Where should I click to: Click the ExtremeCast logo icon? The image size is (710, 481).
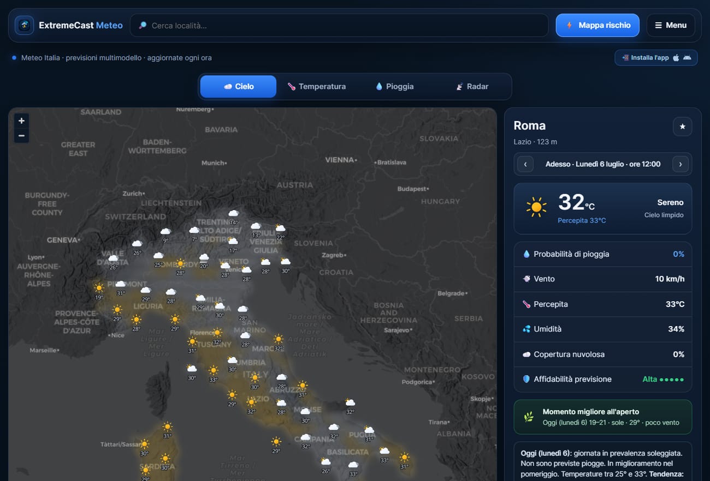click(24, 25)
